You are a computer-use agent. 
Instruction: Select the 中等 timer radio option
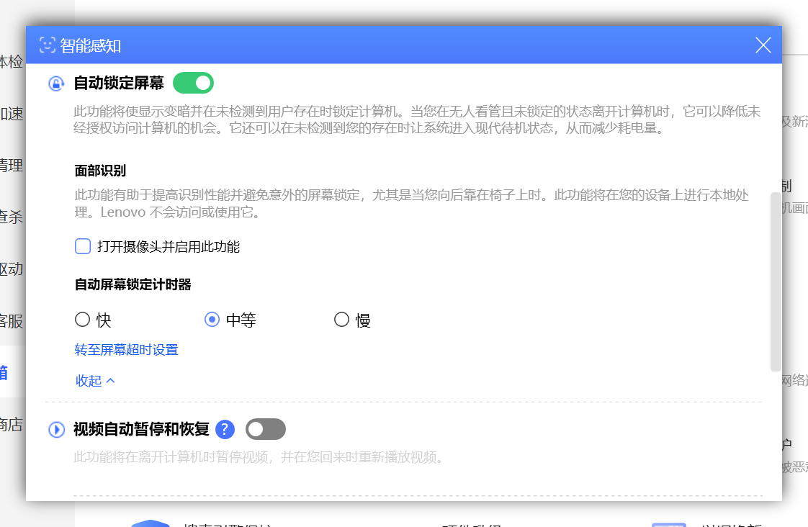[212, 320]
